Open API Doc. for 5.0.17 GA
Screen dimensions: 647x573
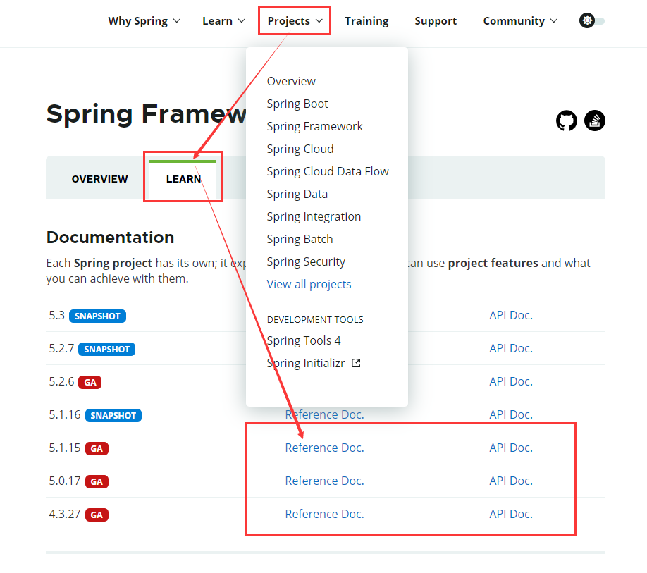[511, 481]
